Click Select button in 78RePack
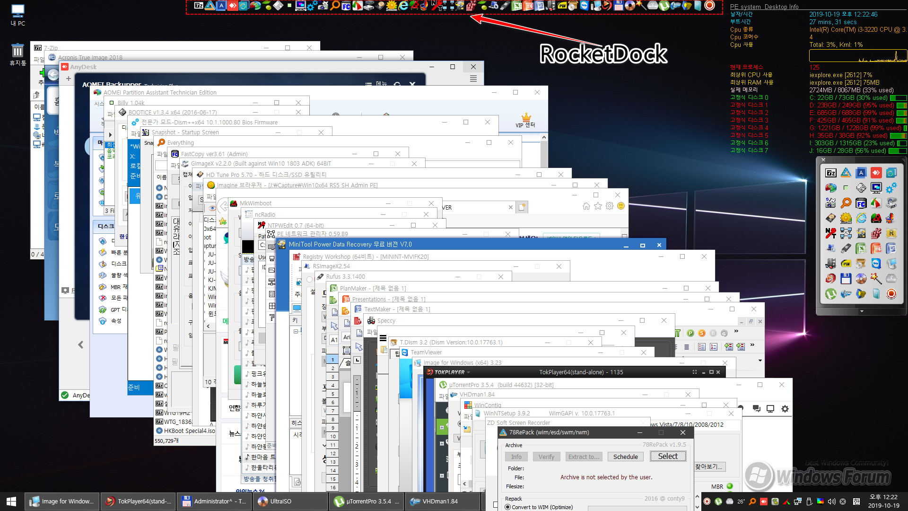Image resolution: width=908 pixels, height=511 pixels. coord(668,456)
